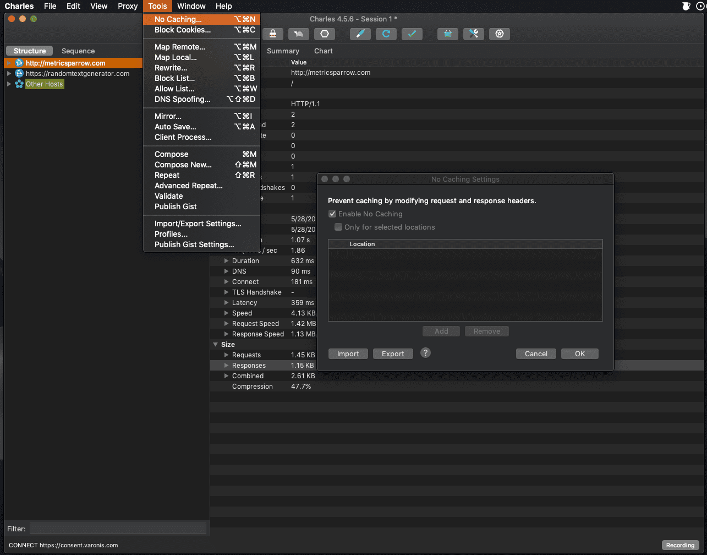The width and height of the screenshot is (707, 555).
Task: Toggle the Enable No Caching checkbox
Action: click(332, 214)
